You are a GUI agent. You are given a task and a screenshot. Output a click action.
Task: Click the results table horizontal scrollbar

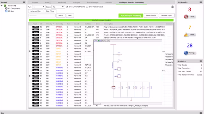[x=85, y=108]
